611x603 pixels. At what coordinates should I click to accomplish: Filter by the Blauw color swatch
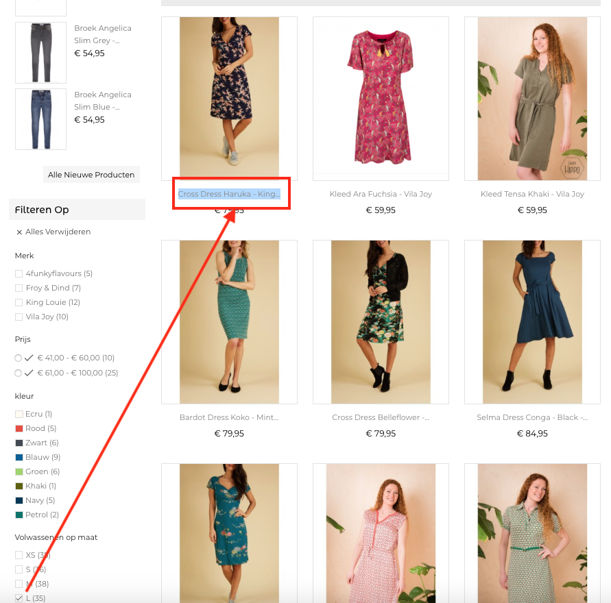(x=19, y=458)
